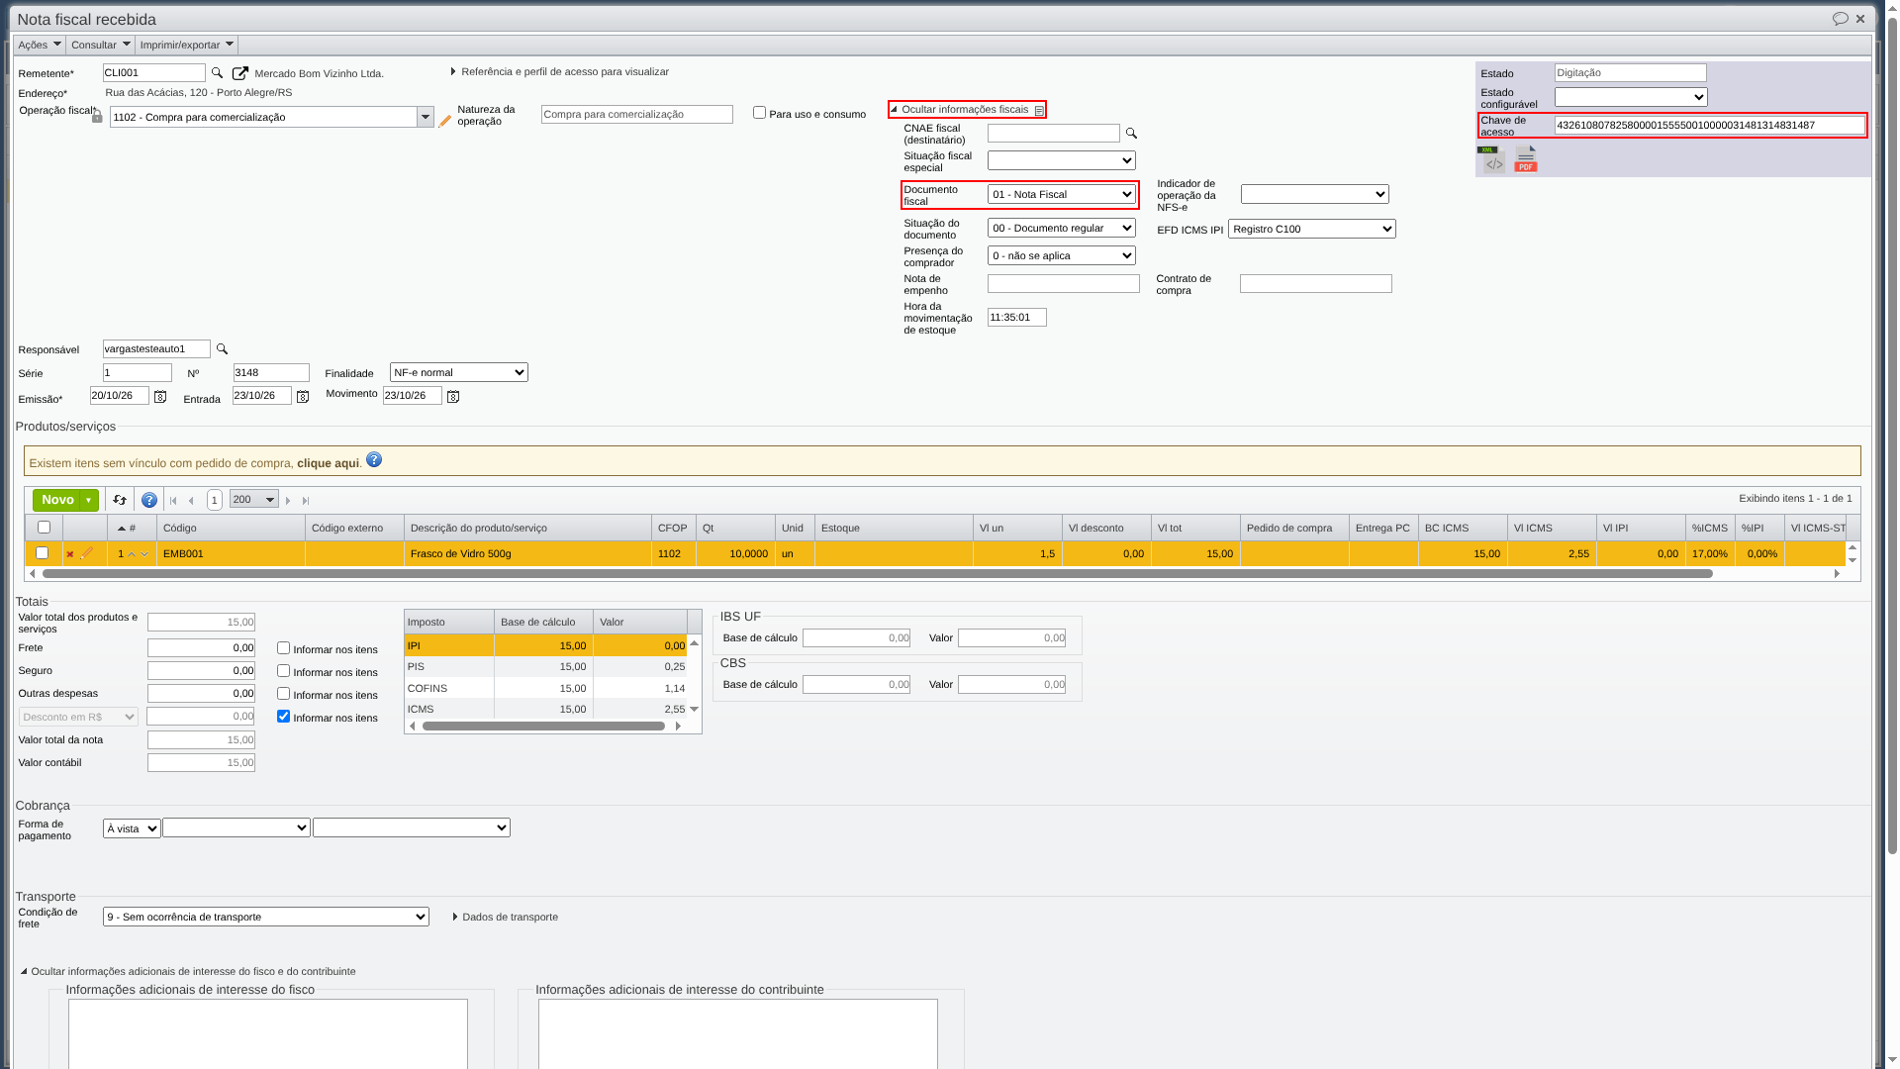The image size is (1900, 1069).
Task: Tick the checkbox on EMB001 row
Action: click(42, 553)
